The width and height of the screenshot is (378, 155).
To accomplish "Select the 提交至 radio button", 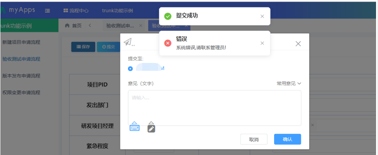I will point(130,68).
